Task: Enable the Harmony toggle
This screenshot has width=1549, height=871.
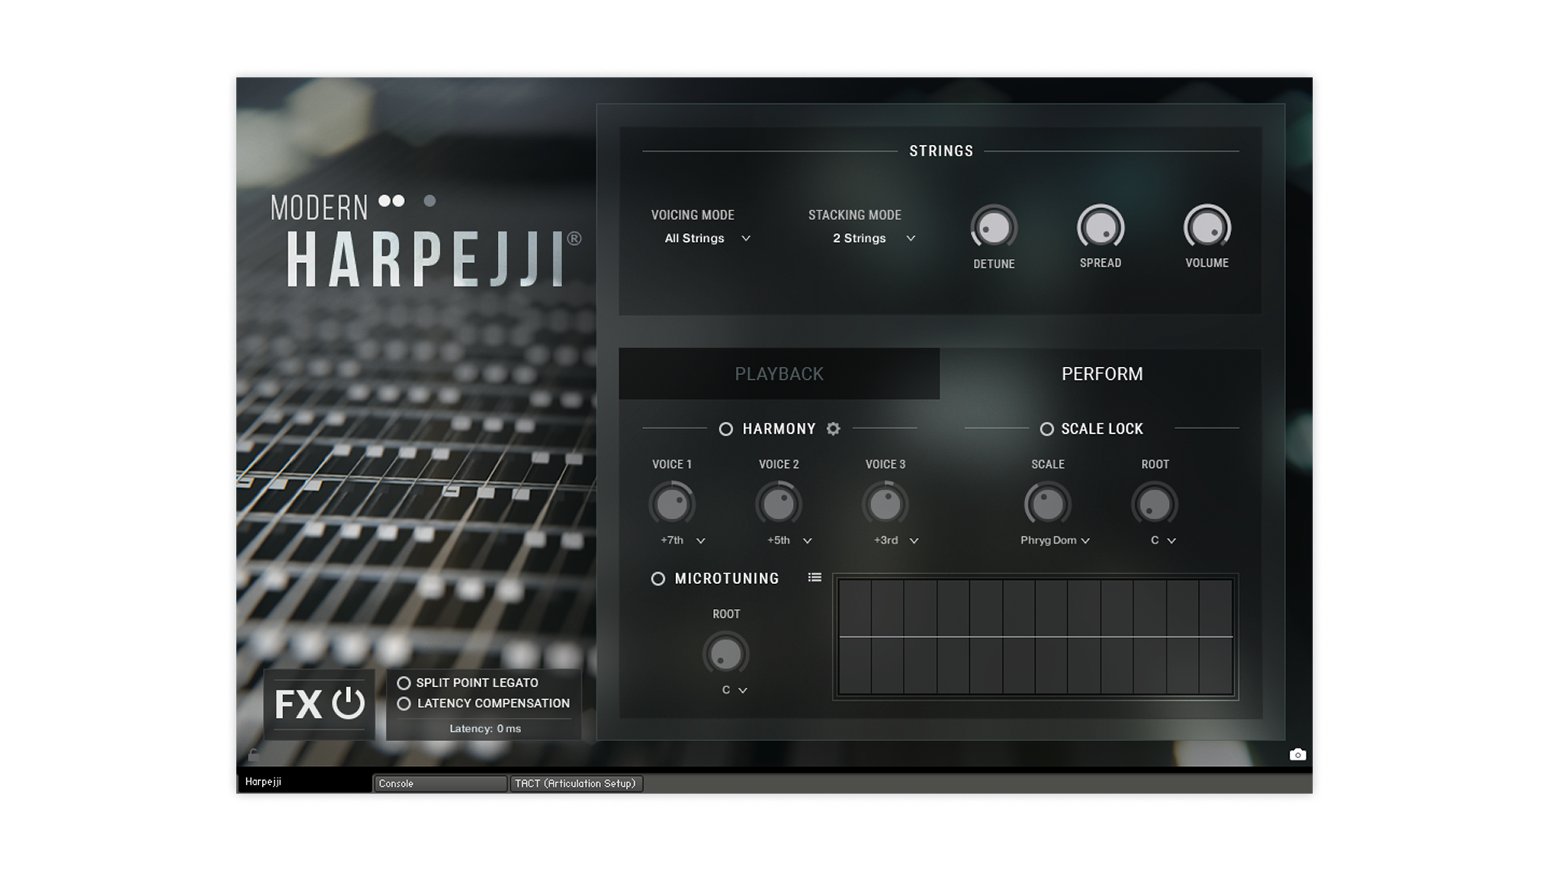Action: pos(726,429)
